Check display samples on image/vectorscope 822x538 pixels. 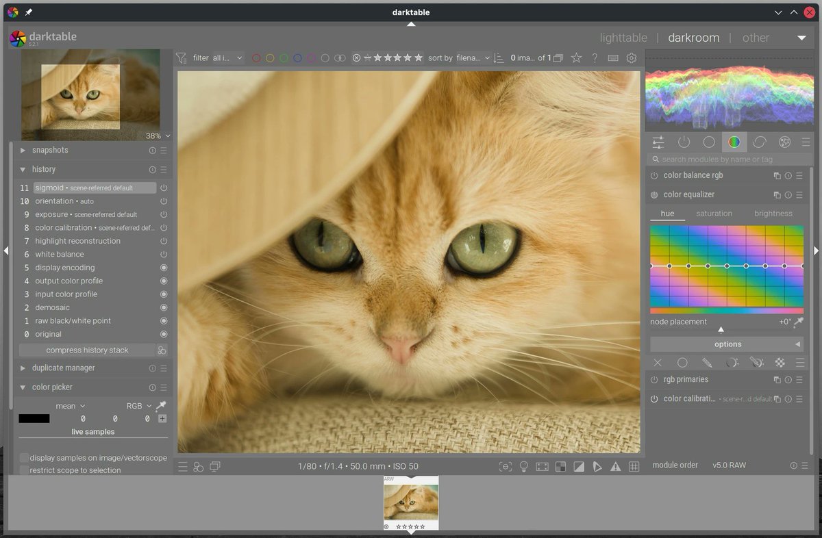point(25,457)
